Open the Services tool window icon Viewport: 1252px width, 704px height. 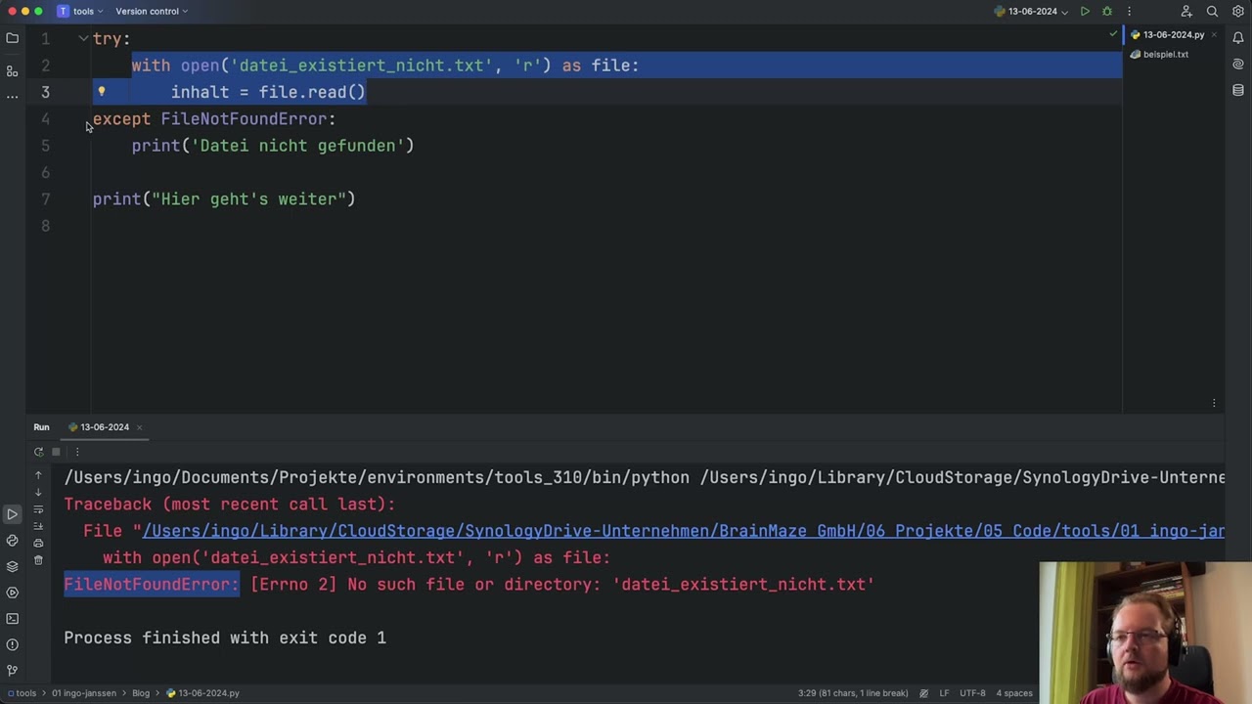click(12, 593)
